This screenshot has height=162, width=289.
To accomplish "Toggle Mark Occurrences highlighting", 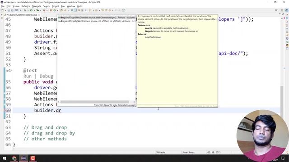I will click(75, 10).
